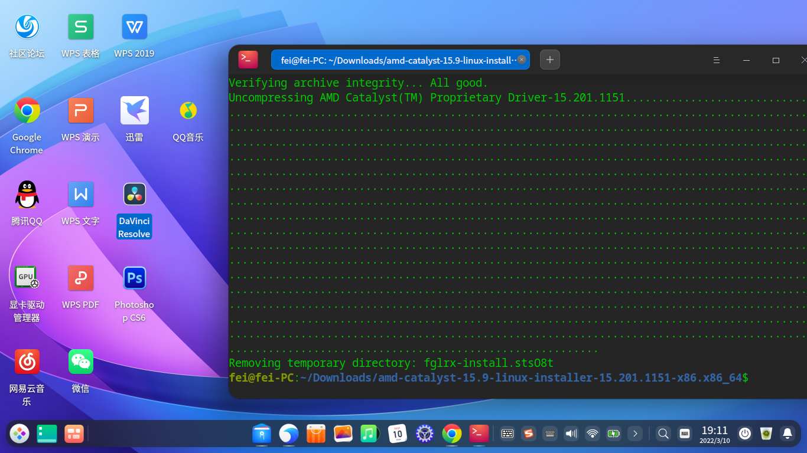The width and height of the screenshot is (807, 453).
Task: Open the terminal hamburger menu
Action: click(x=716, y=60)
